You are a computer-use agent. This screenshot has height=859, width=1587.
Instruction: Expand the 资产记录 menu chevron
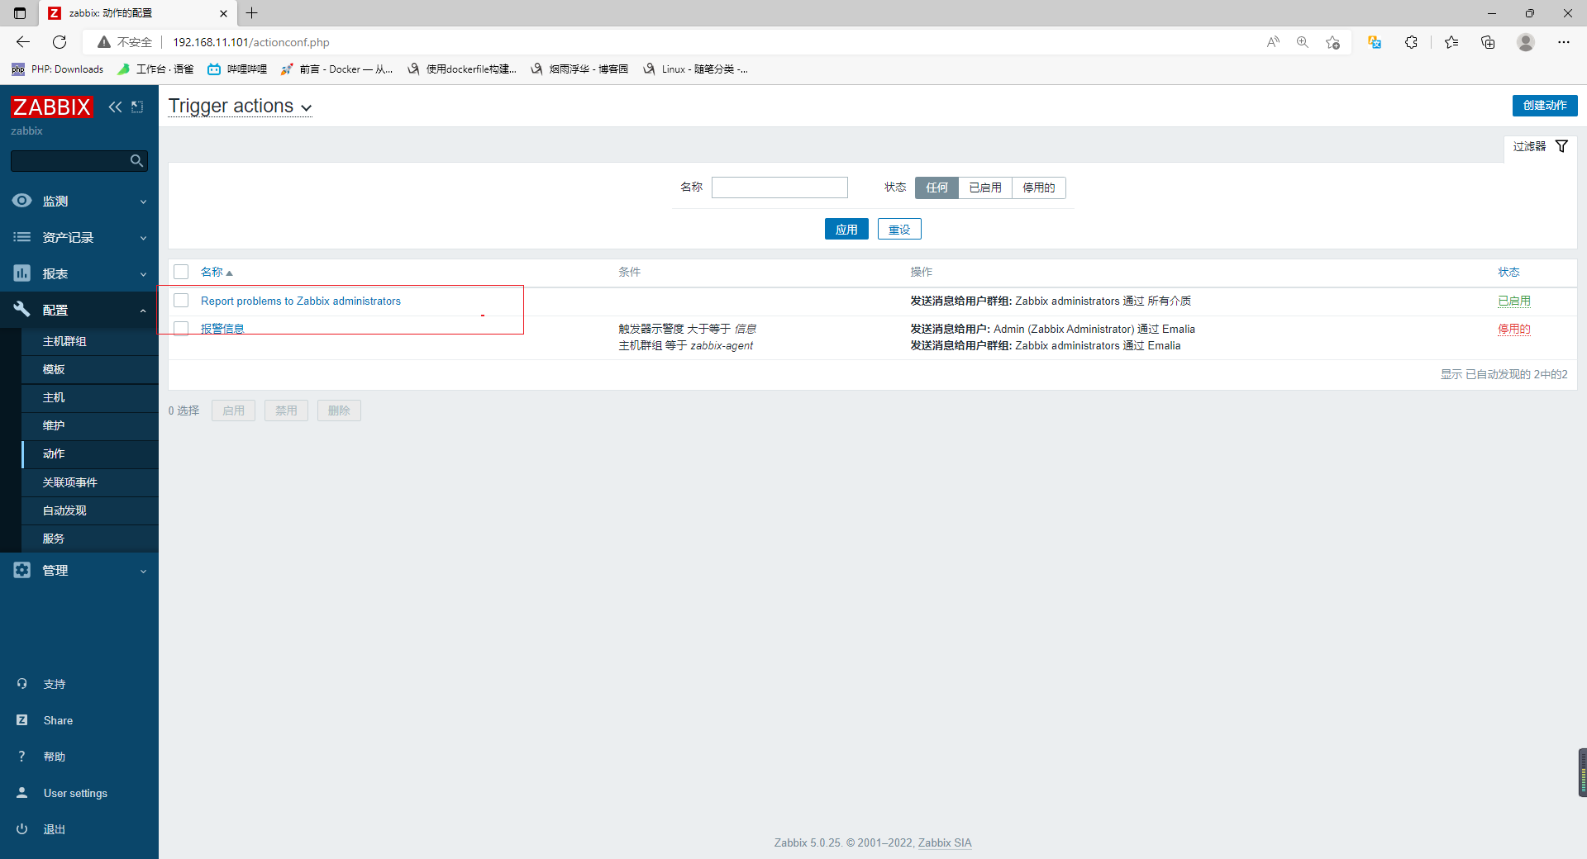point(143,238)
